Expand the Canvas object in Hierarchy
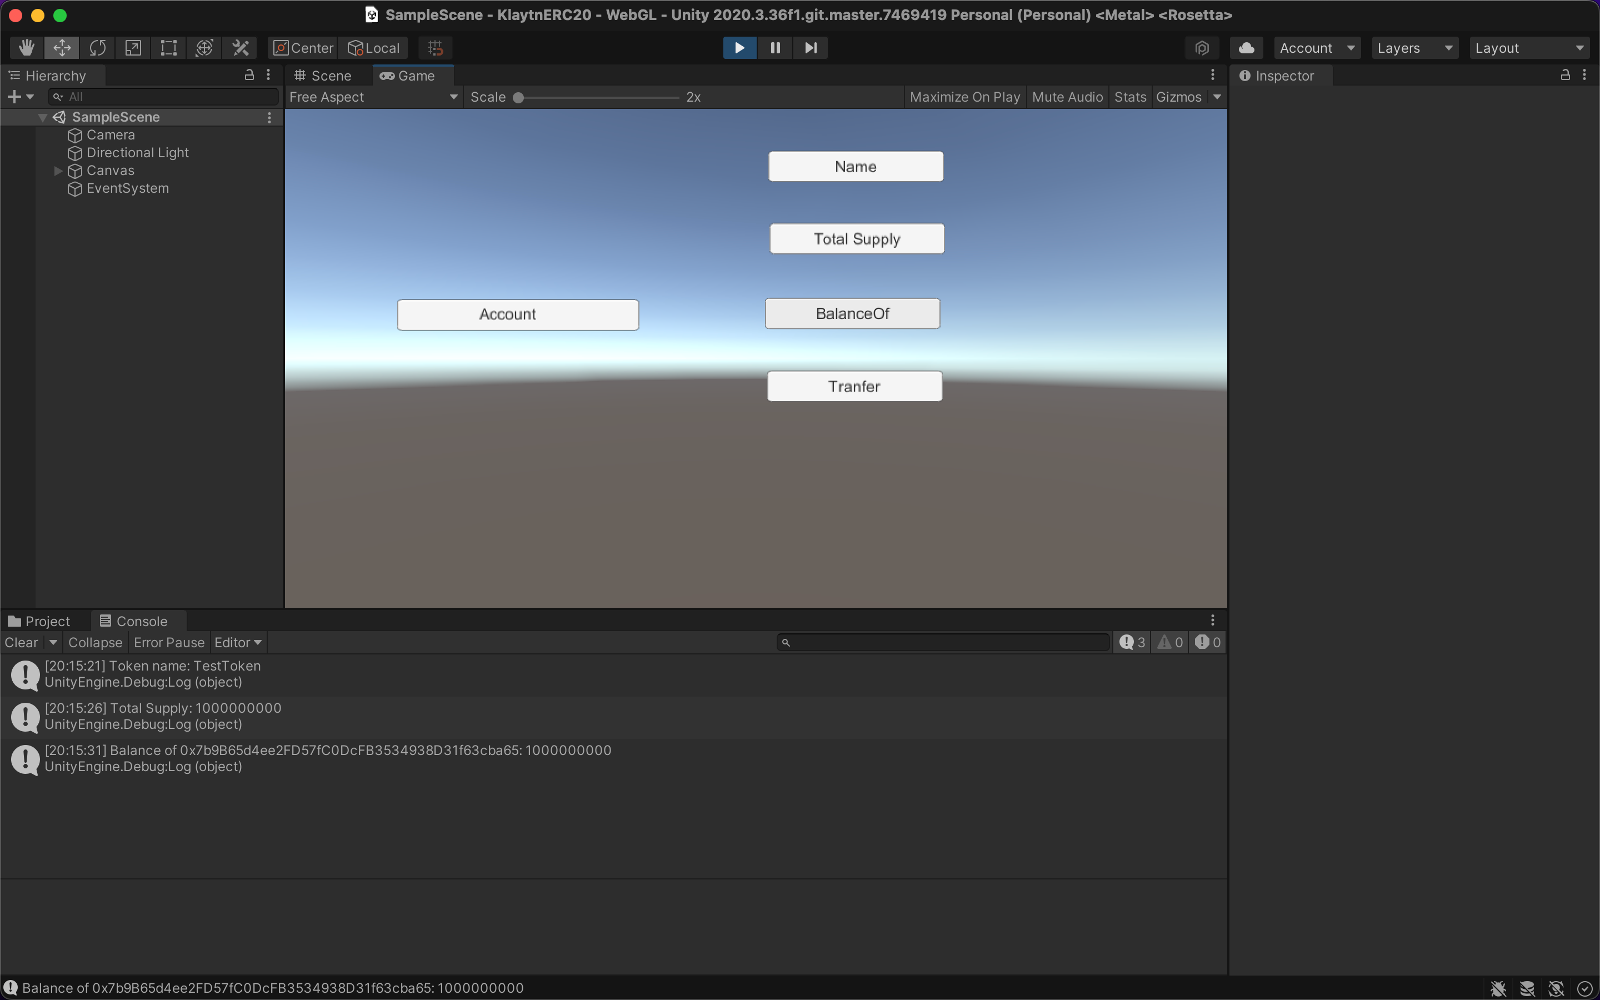The image size is (1600, 1000). (58, 171)
